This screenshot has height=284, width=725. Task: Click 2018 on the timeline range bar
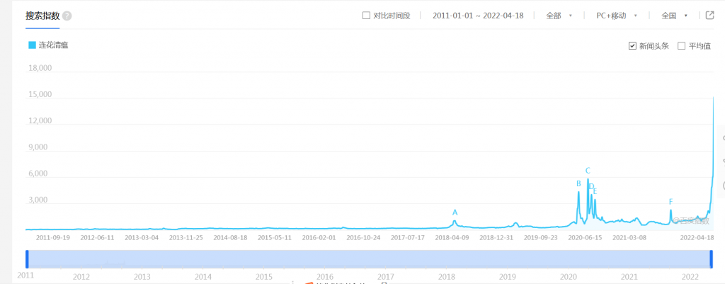pos(447,276)
